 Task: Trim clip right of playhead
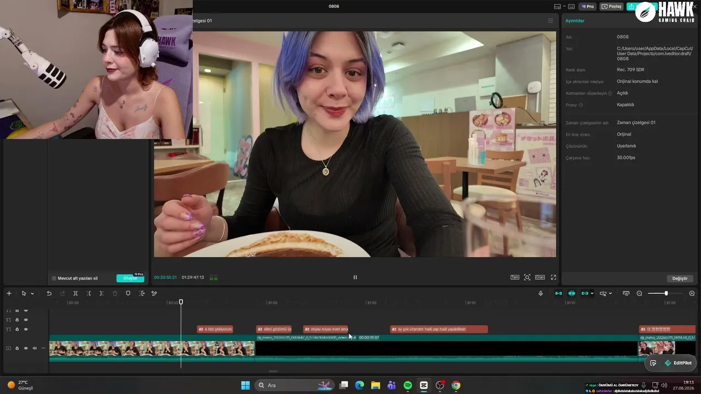(101, 293)
